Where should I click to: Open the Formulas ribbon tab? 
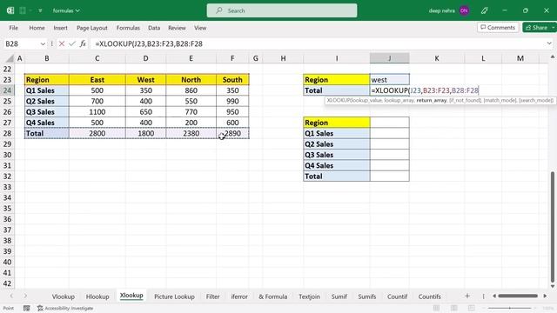[128, 28]
